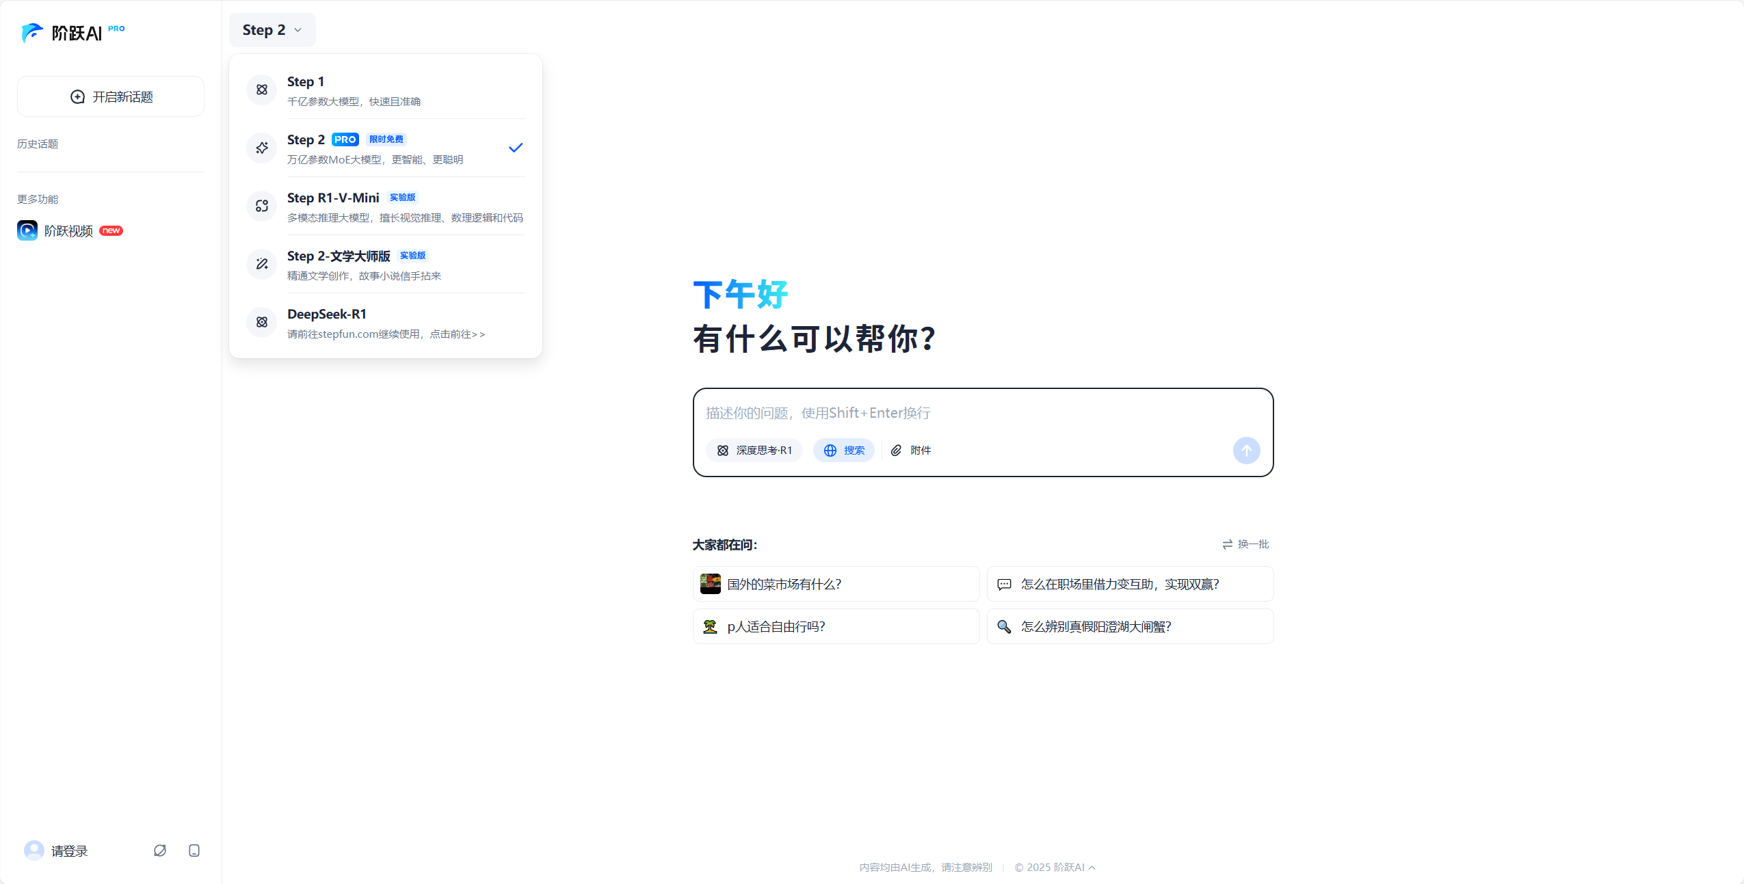Click the 历史话题 section label
Viewport: 1744px width, 884px height.
38,144
